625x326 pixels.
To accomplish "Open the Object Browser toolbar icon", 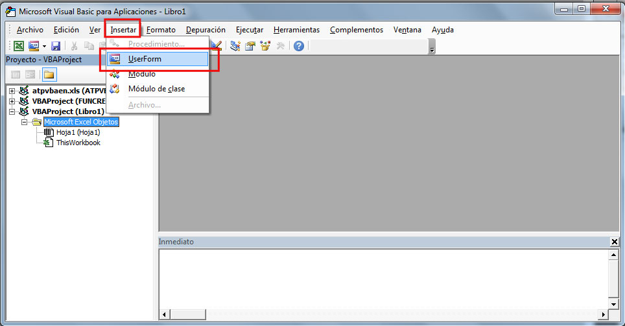I will [x=265, y=46].
